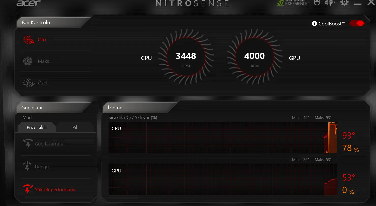The image size is (376, 206).
Task: Click the 3448 RPM fan reading
Action: [x=186, y=56]
